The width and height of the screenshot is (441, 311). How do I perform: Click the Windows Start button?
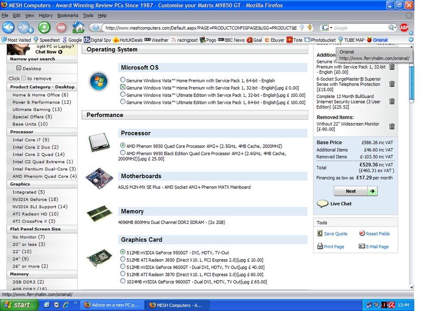pos(16,305)
